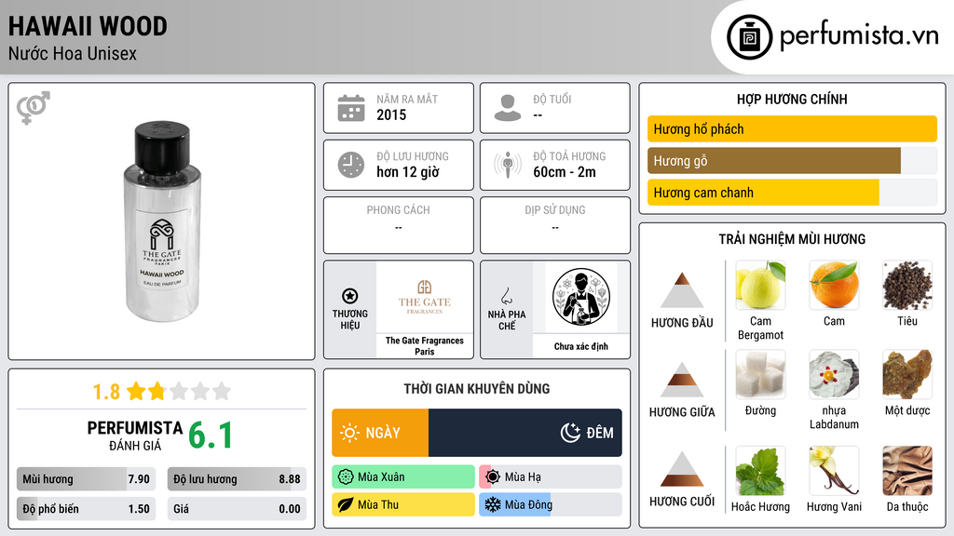This screenshot has height=536, width=954.
Task: Click the snowflake icon for Mùa Đông
Action: 493,504
